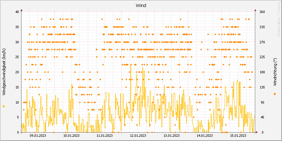This screenshot has width=282, height=141.
Task: Click the left axis value 35
Action: [17, 27]
